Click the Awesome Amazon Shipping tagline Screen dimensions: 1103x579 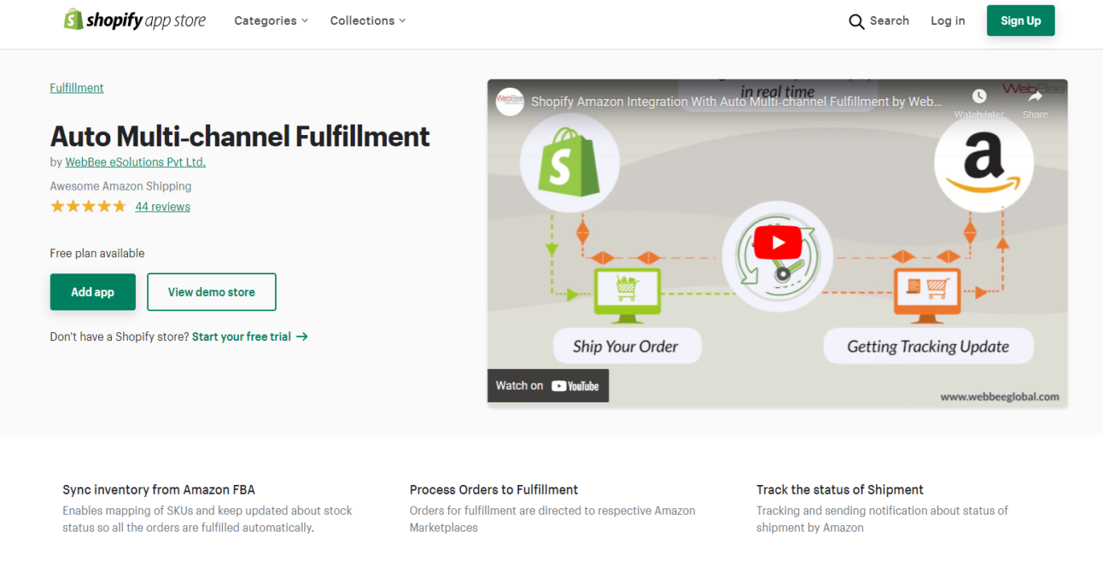(x=121, y=187)
